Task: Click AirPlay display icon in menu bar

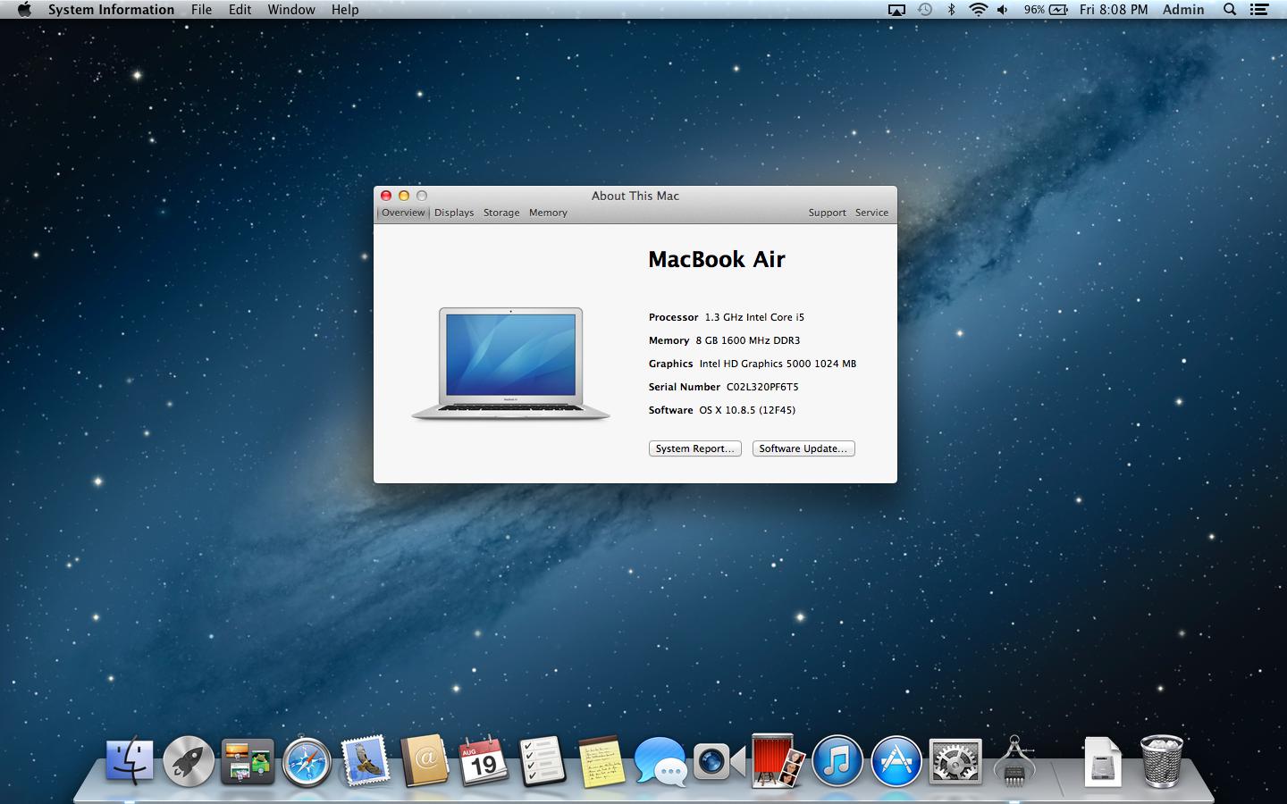Action: point(897,10)
